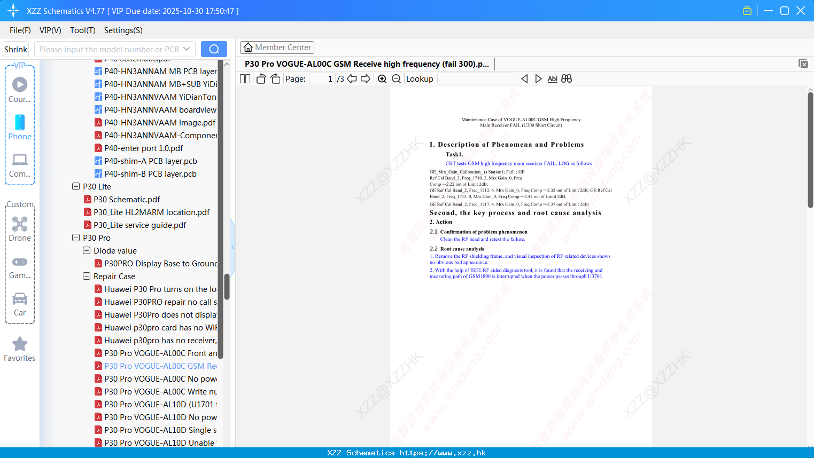The image size is (814, 458).
Task: Open Huawei P30PRO repair no call file
Action: tap(156, 302)
